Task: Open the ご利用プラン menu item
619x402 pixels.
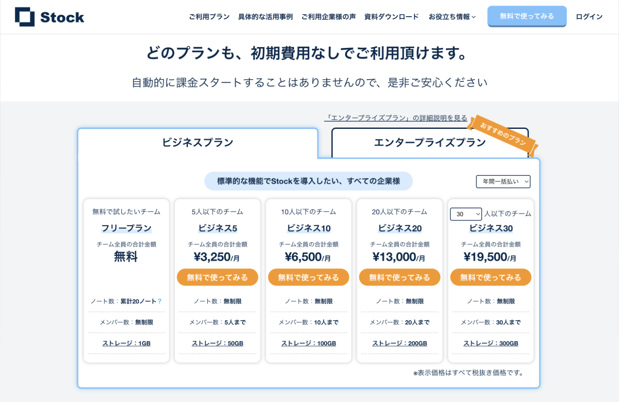Action: (209, 17)
